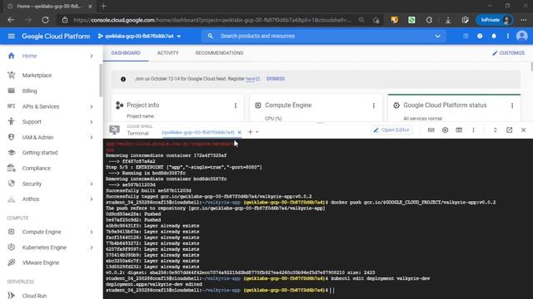533x299 pixels.
Task: Click the Google Cloud Platform logo
Action: pyautogui.click(x=56, y=36)
